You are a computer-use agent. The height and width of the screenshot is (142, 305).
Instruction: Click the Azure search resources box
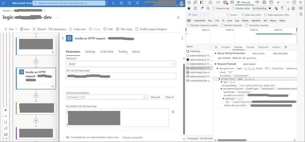coord(69,3)
